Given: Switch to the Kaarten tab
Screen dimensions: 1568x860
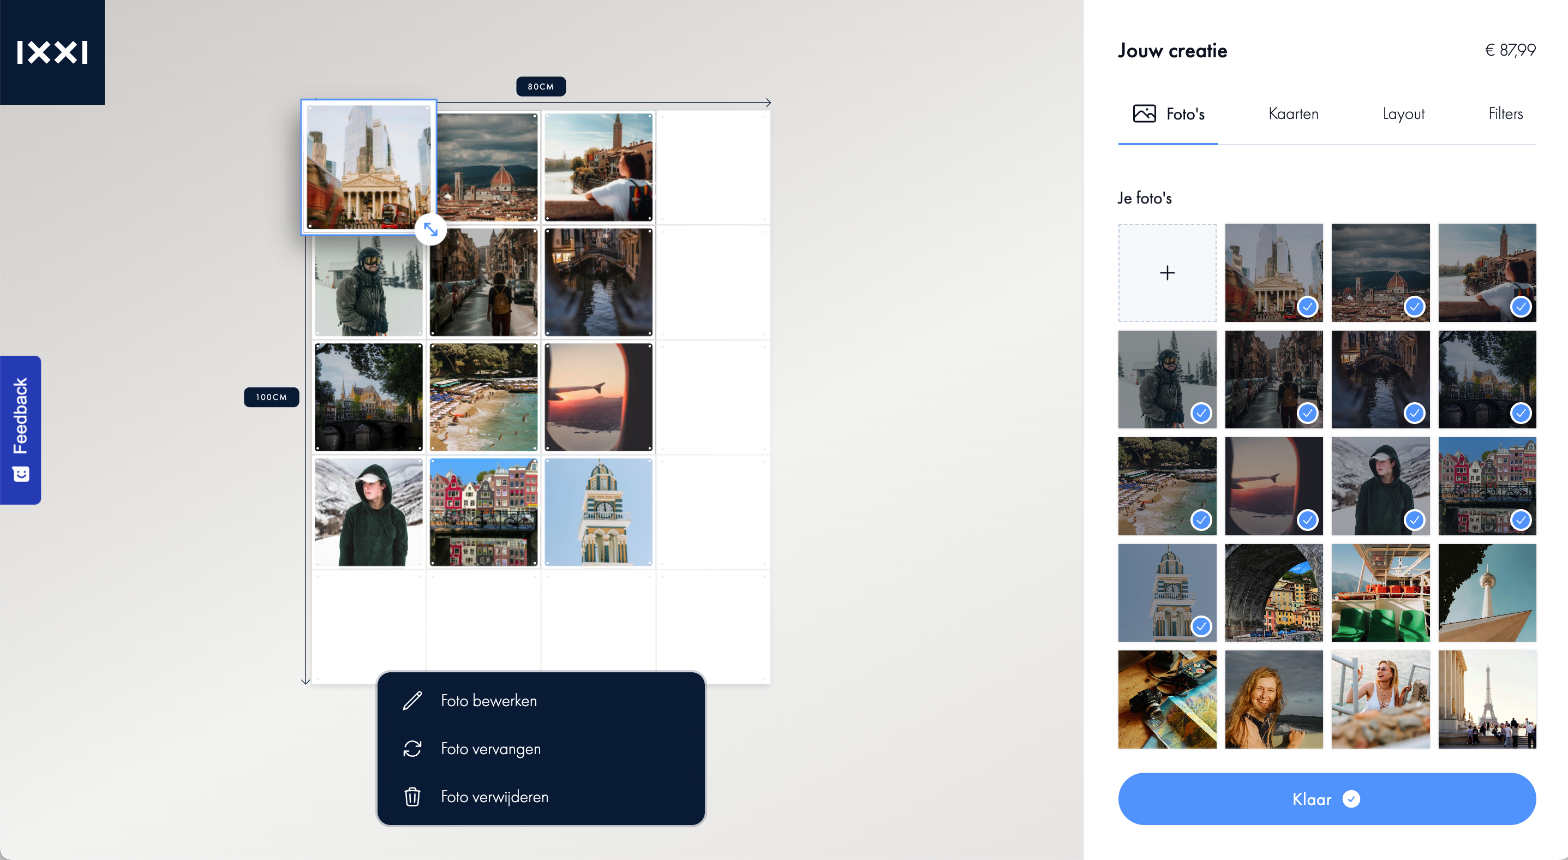Looking at the screenshot, I should pyautogui.click(x=1293, y=114).
